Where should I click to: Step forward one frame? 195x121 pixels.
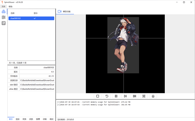click(125, 96)
